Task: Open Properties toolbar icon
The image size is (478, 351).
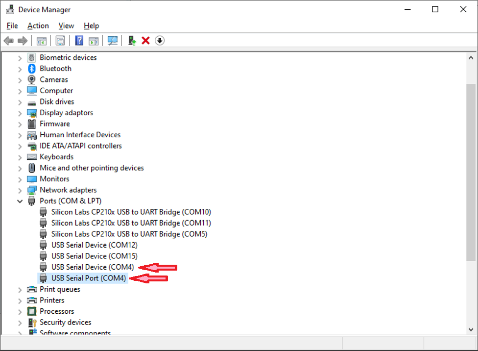Action: click(x=60, y=41)
